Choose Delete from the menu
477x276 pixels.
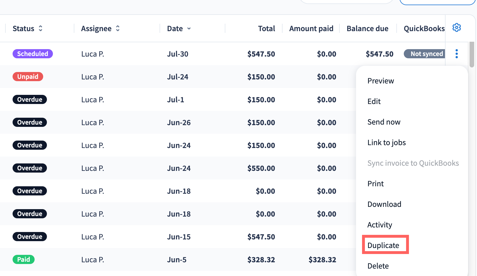point(378,266)
